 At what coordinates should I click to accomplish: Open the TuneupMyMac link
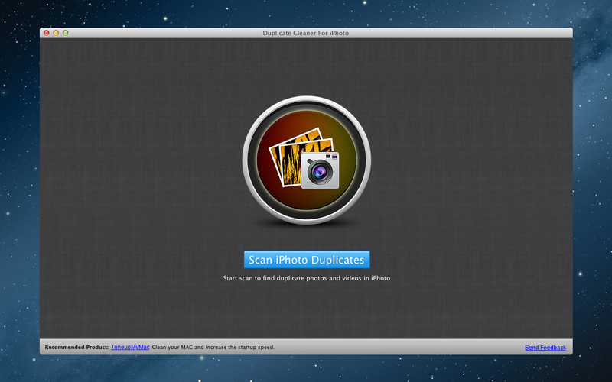(129, 347)
